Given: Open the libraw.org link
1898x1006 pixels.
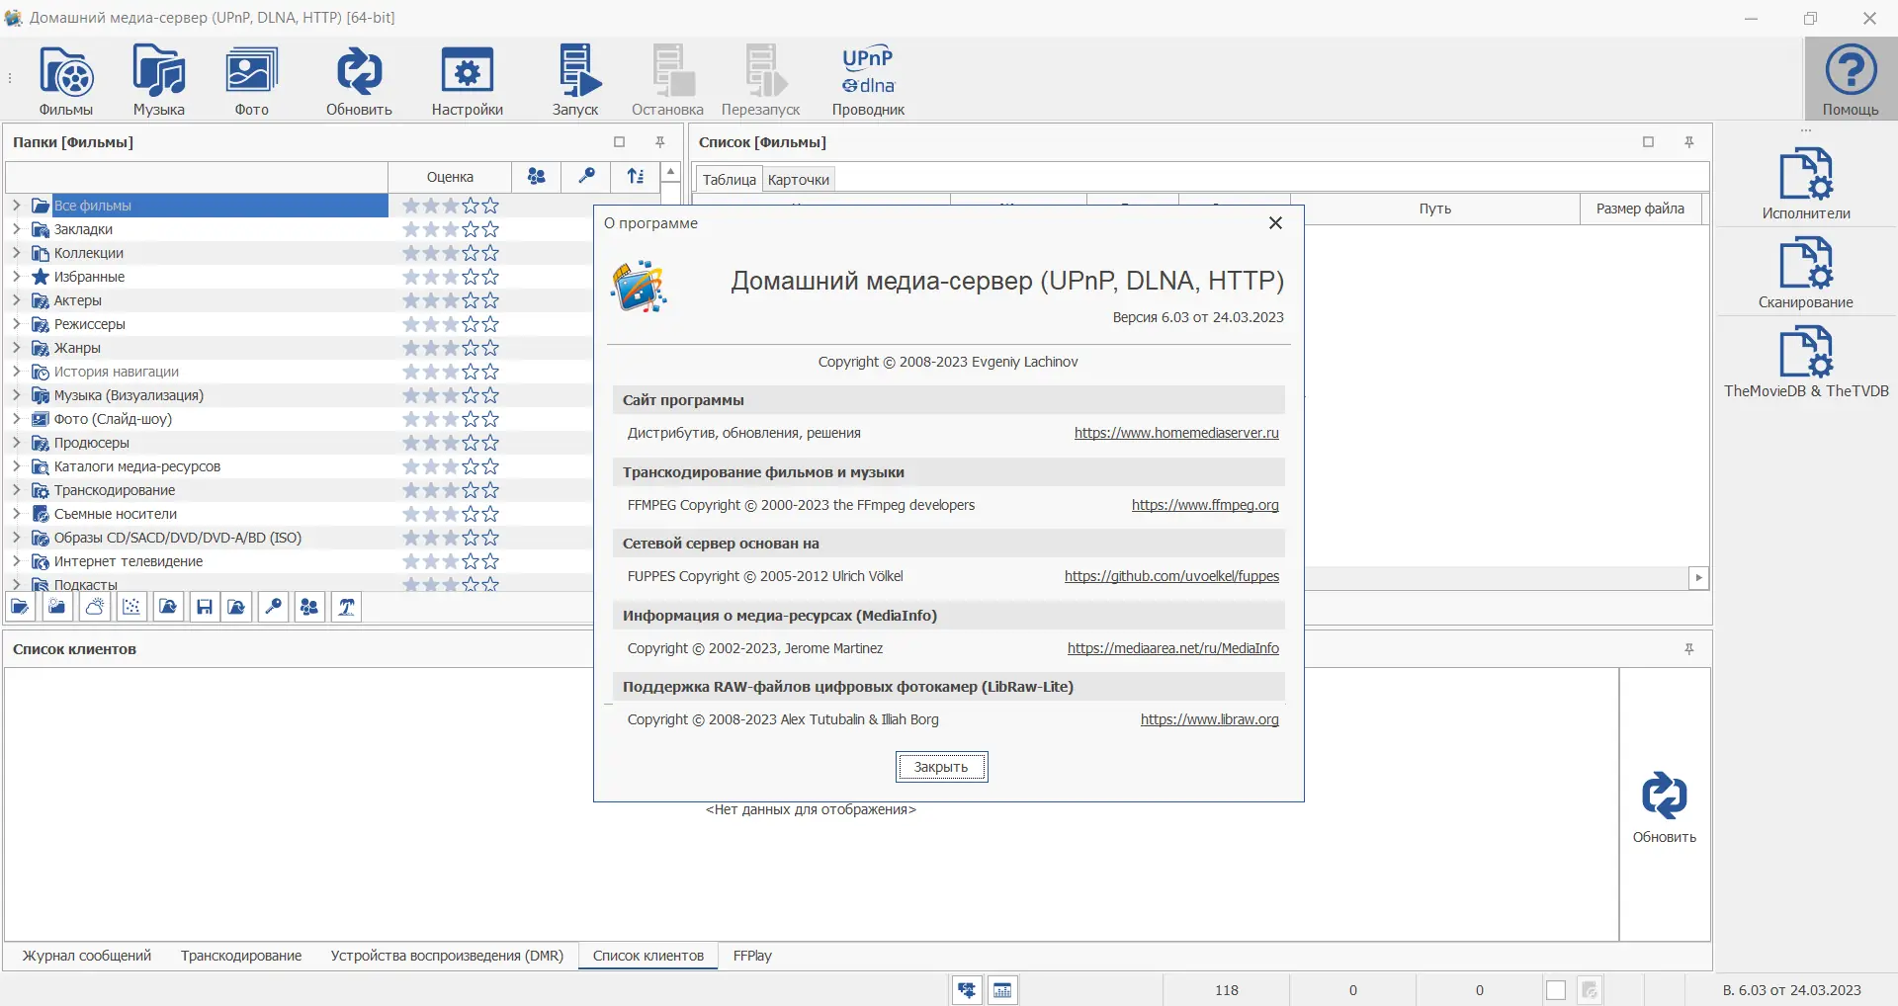Looking at the screenshot, I should click(1210, 719).
